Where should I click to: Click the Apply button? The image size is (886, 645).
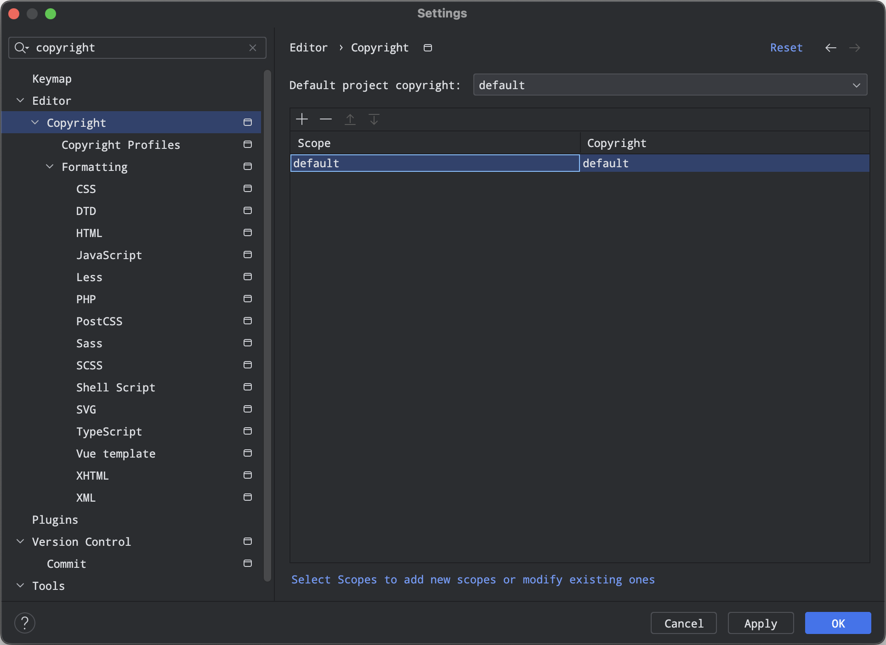pos(761,623)
